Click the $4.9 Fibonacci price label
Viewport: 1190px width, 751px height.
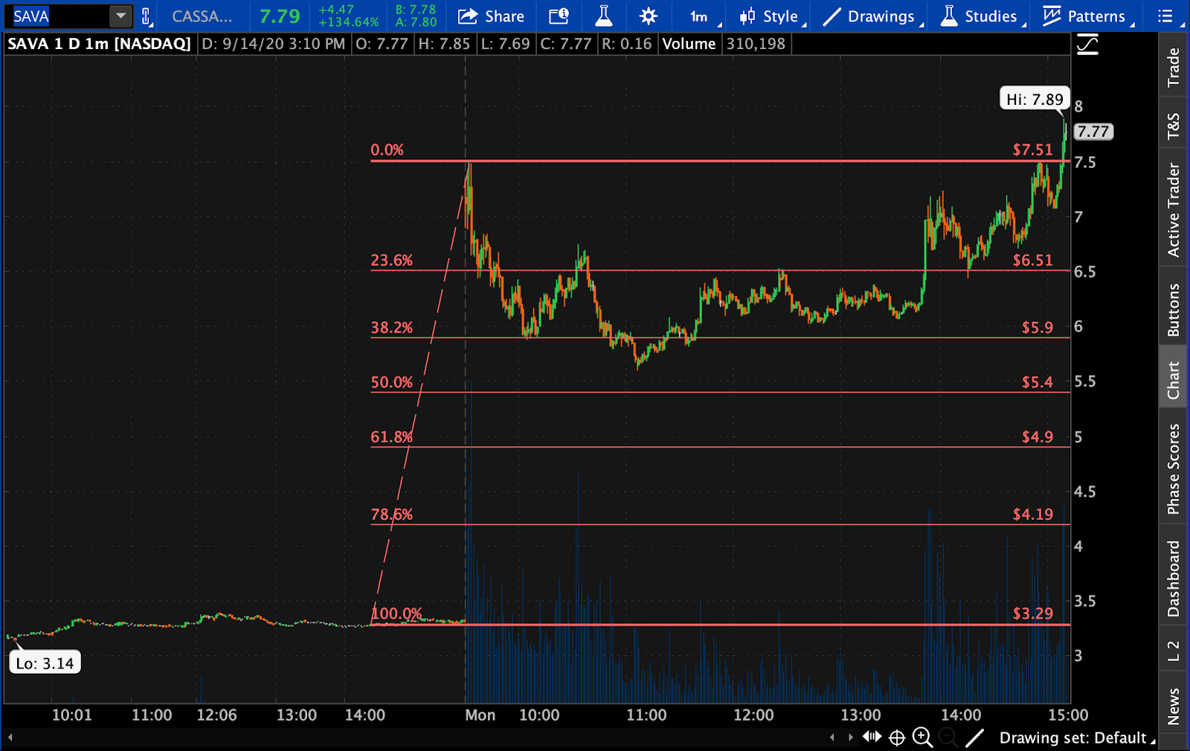click(1037, 436)
